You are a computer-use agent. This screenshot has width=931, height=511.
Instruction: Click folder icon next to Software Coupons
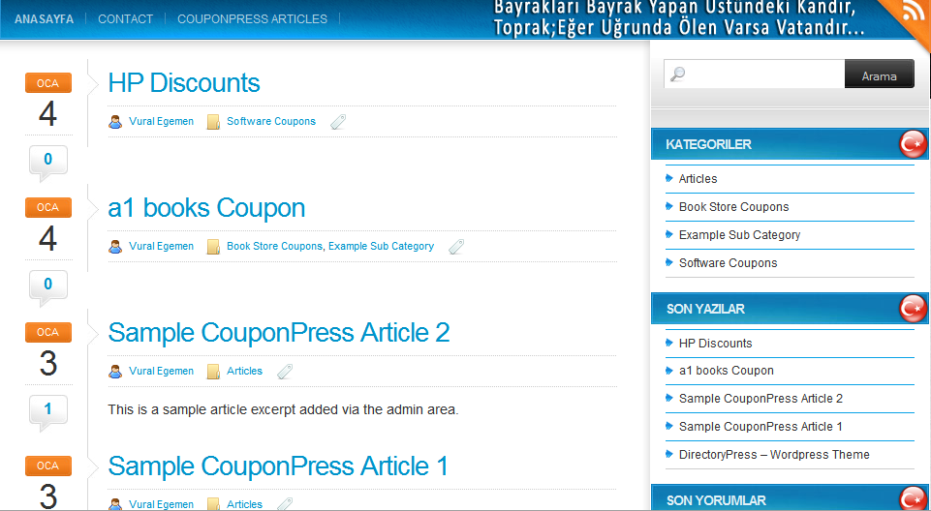[x=213, y=122]
